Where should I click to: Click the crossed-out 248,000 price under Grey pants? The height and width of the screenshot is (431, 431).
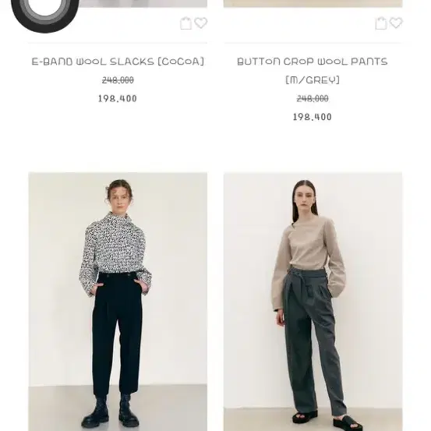coord(313,98)
